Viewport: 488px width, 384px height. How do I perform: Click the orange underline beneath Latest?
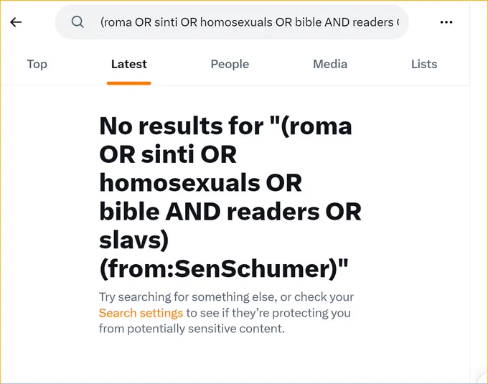129,83
